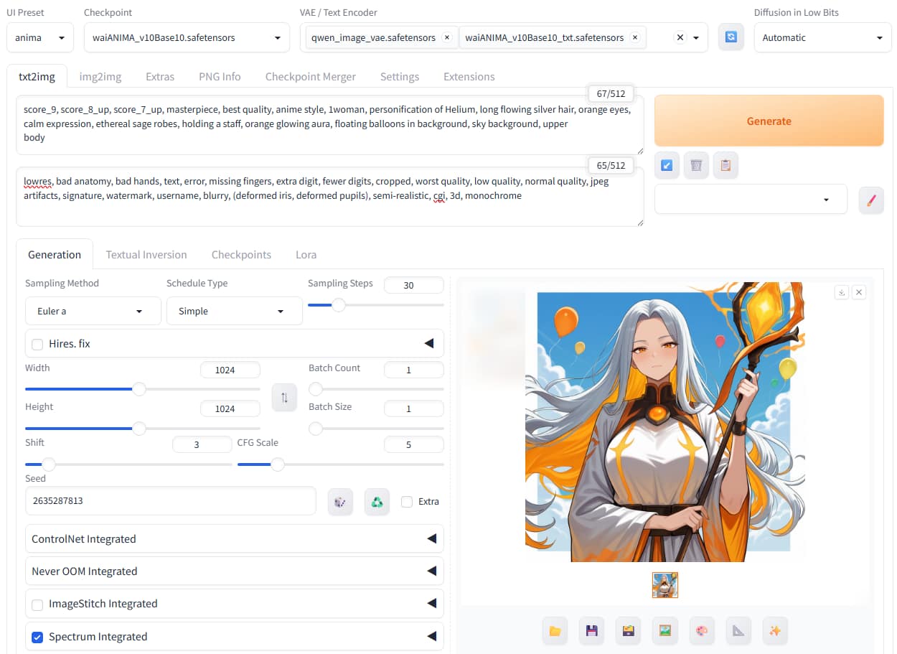Click the sparkle hires upscale icon
Viewport: 897px width, 654px height.
pos(775,631)
